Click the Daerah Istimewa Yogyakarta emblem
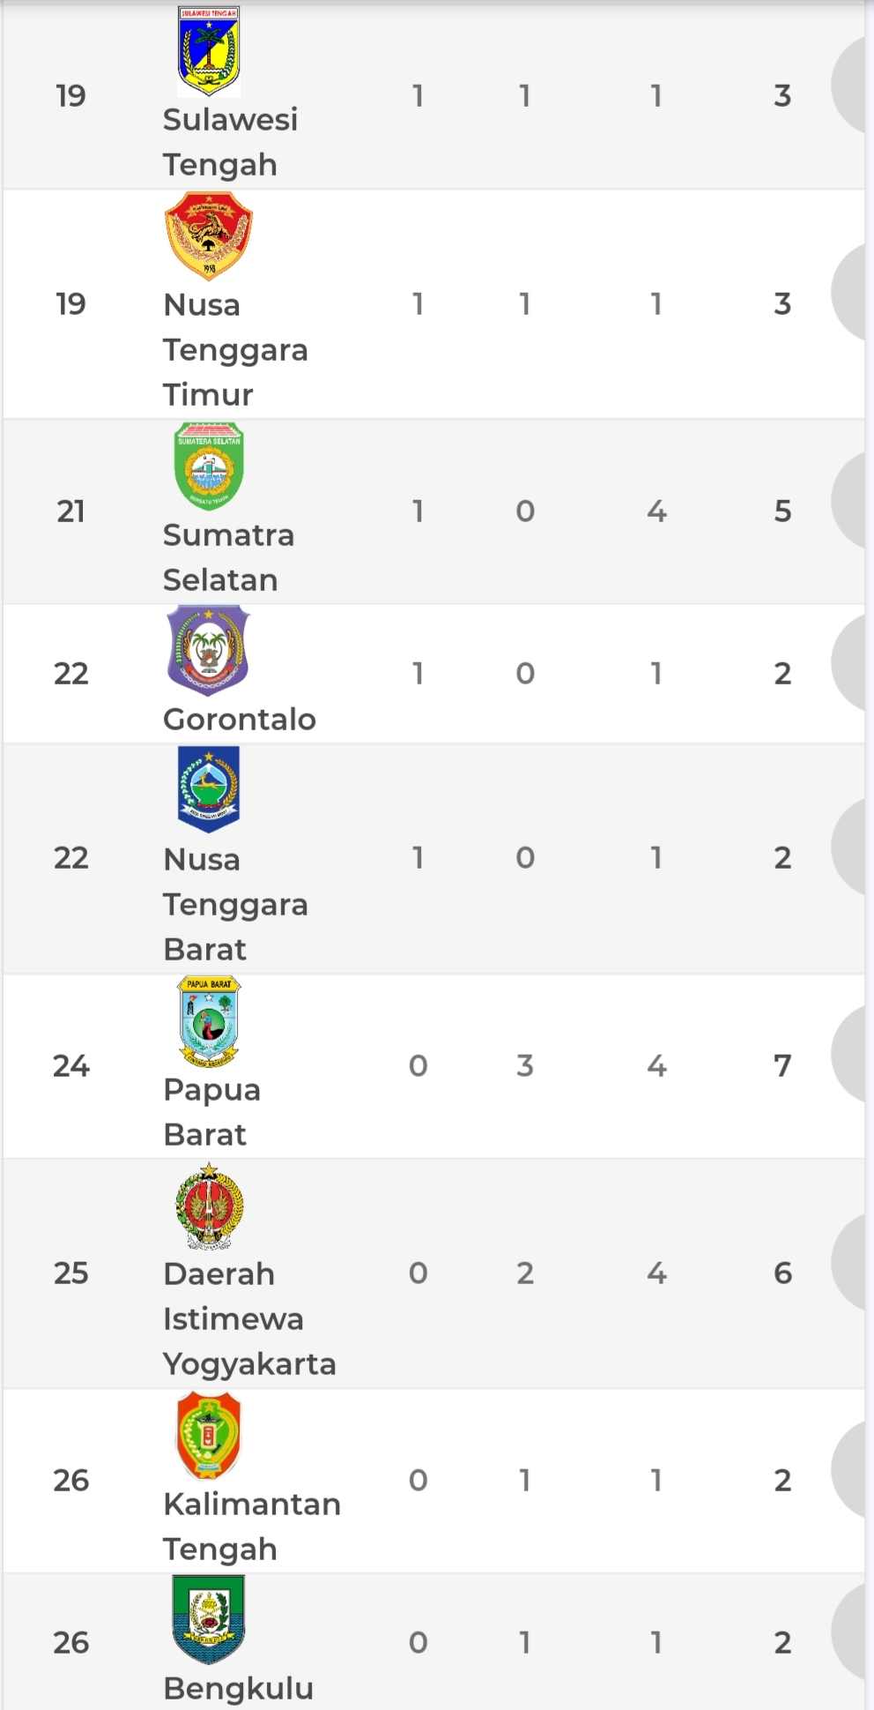The image size is (874, 1710). 209,1206
